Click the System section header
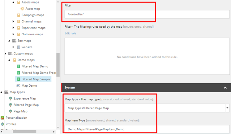 [x=146, y=88]
